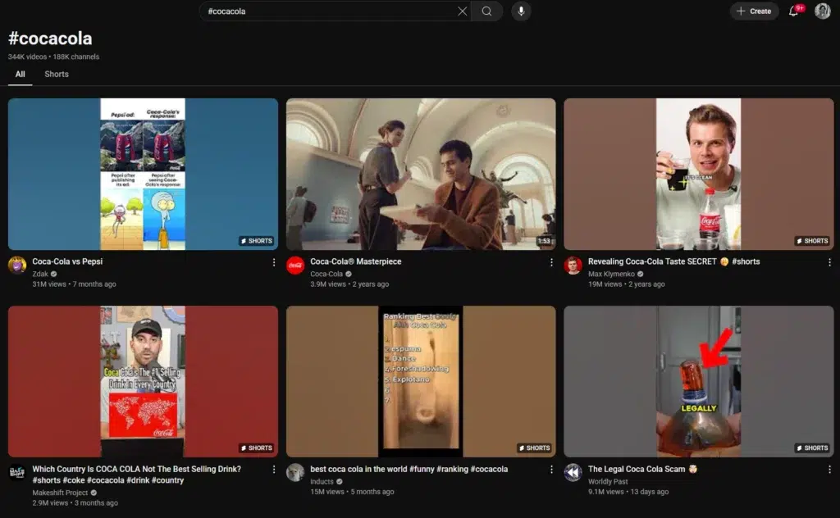The image size is (840, 518).
Task: Click the SHORTS badge on Max Klymenko video
Action: [812, 241]
